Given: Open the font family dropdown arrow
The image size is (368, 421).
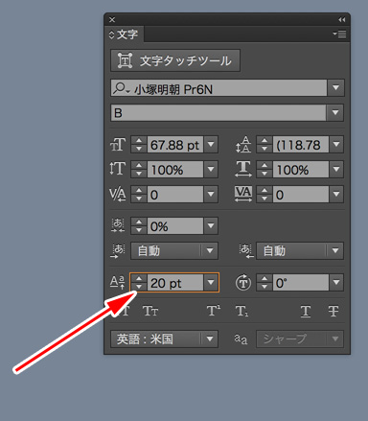Looking at the screenshot, I should (x=335, y=87).
